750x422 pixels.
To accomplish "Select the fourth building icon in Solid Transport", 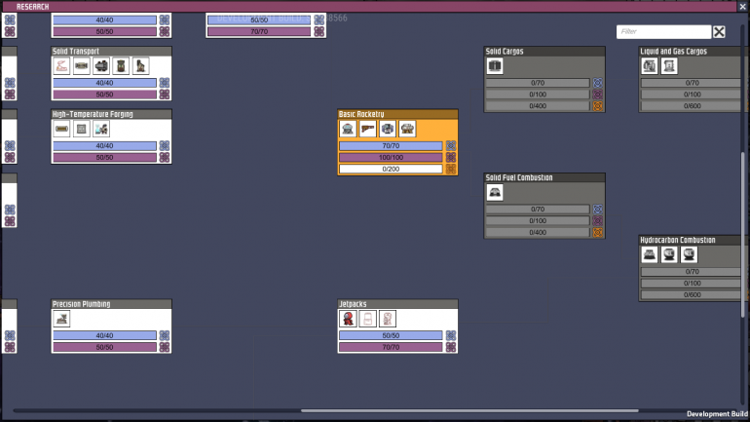I will click(x=121, y=66).
